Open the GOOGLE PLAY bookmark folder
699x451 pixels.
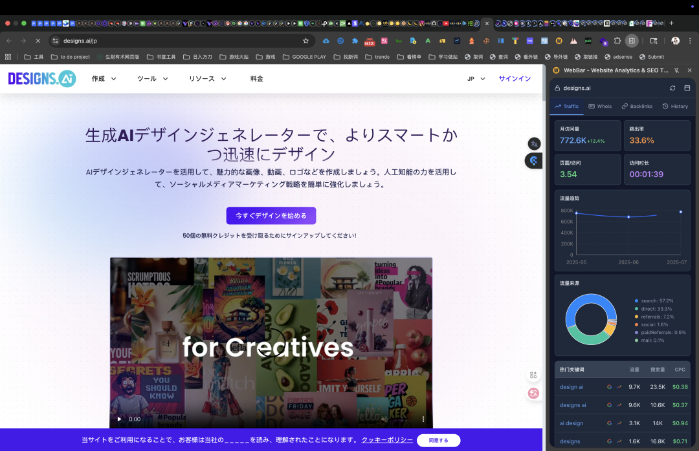point(304,57)
